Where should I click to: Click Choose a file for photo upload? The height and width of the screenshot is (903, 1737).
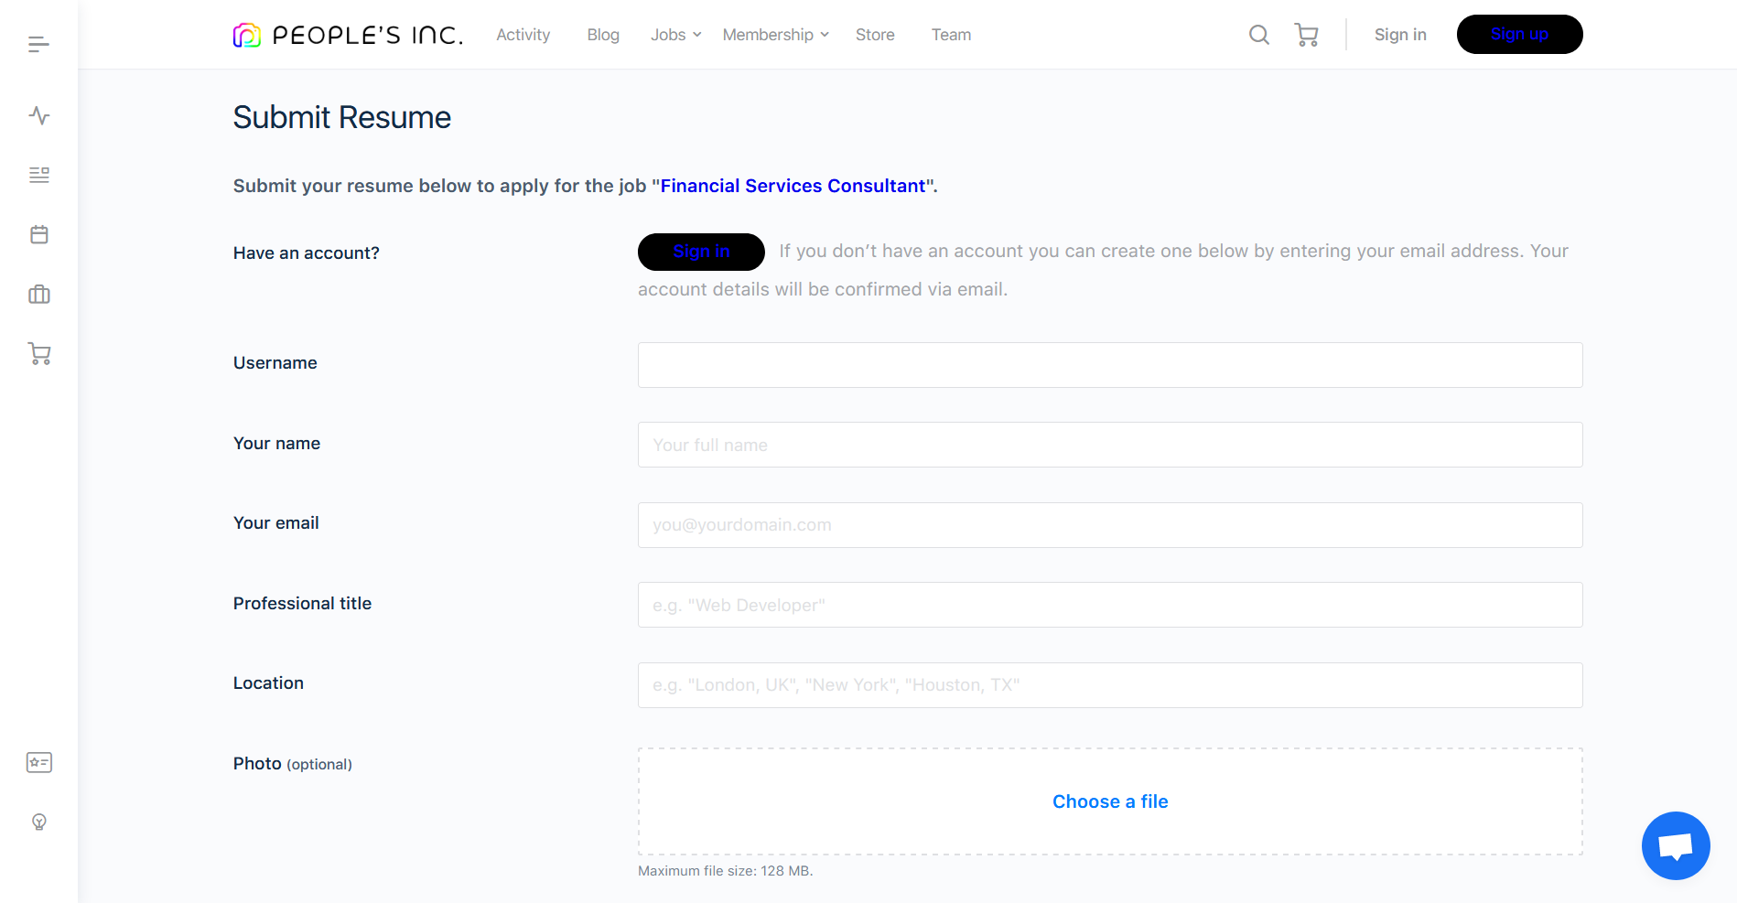[1109, 801]
